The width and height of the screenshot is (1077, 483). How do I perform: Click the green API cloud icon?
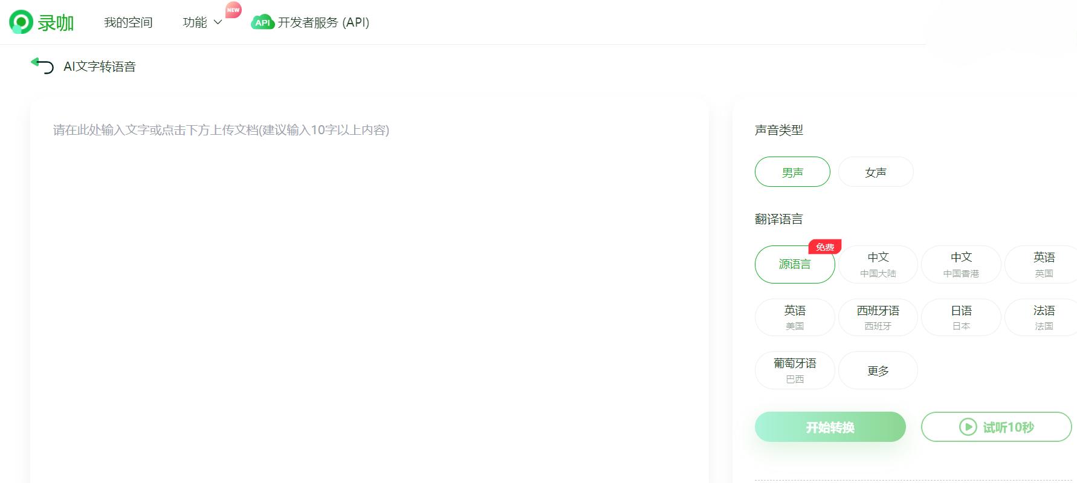(262, 22)
